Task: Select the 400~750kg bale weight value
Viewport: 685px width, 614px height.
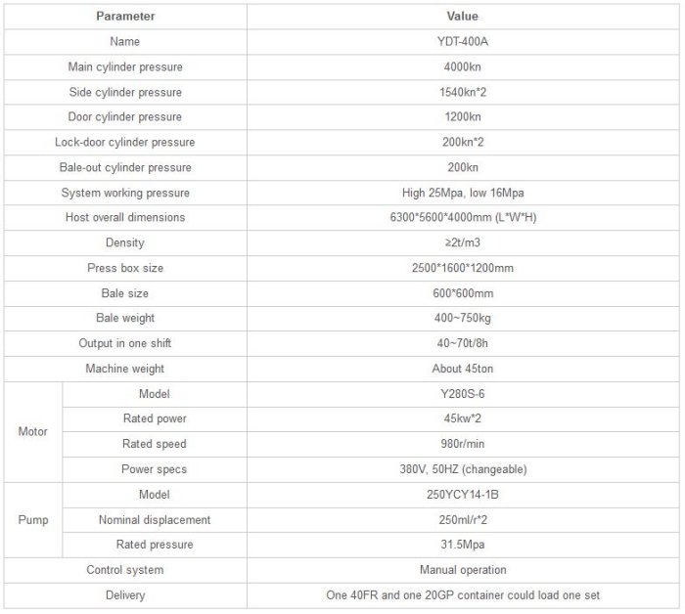Action: (x=463, y=319)
